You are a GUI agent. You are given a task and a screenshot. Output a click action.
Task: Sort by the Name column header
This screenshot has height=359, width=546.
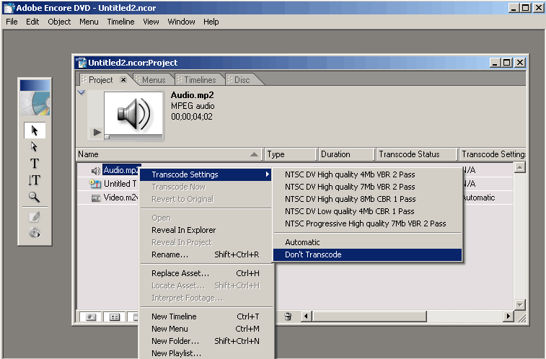pyautogui.click(x=169, y=154)
